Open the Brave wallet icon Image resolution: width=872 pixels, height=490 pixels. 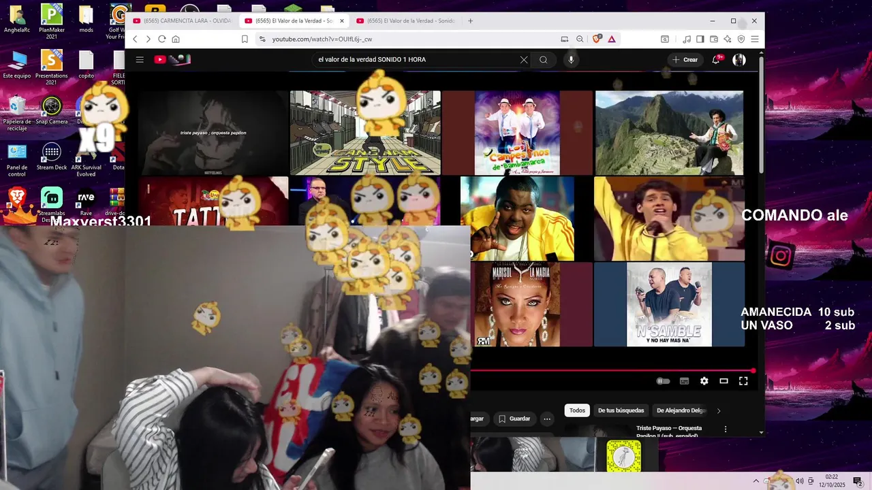pyautogui.click(x=714, y=39)
